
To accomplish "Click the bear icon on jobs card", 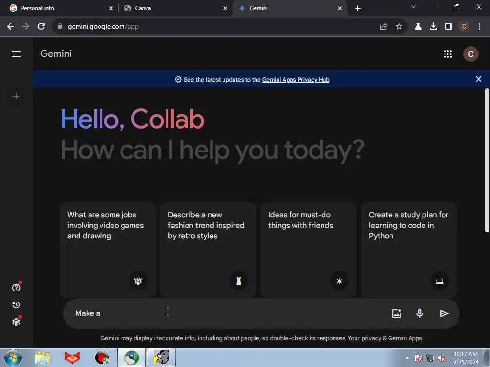I will point(138,281).
